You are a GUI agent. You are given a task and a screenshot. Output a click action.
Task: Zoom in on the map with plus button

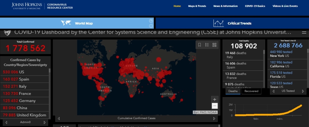(x=215, y=99)
